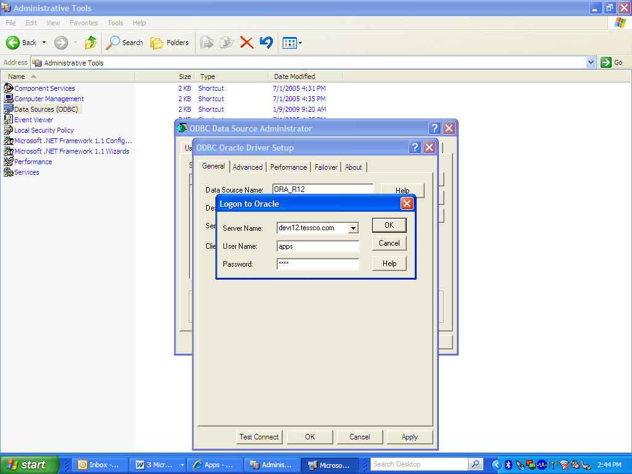Sort by the Name column header

coord(68,77)
